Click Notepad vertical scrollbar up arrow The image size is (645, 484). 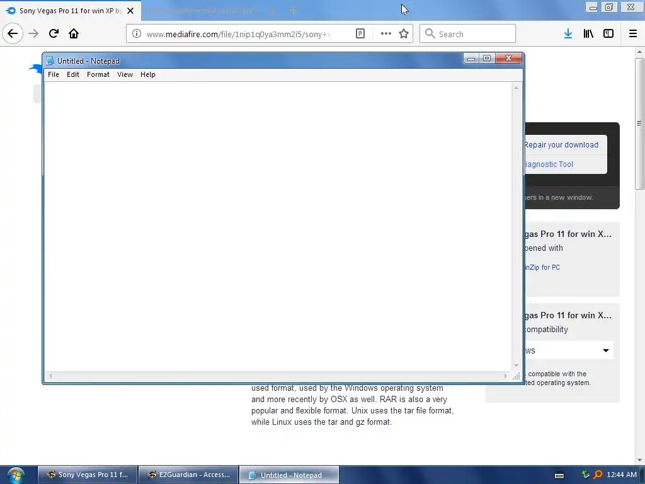coord(517,88)
